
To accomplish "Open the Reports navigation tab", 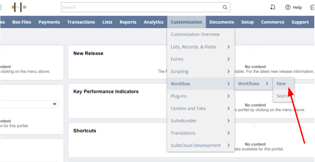I will pos(128,22).
